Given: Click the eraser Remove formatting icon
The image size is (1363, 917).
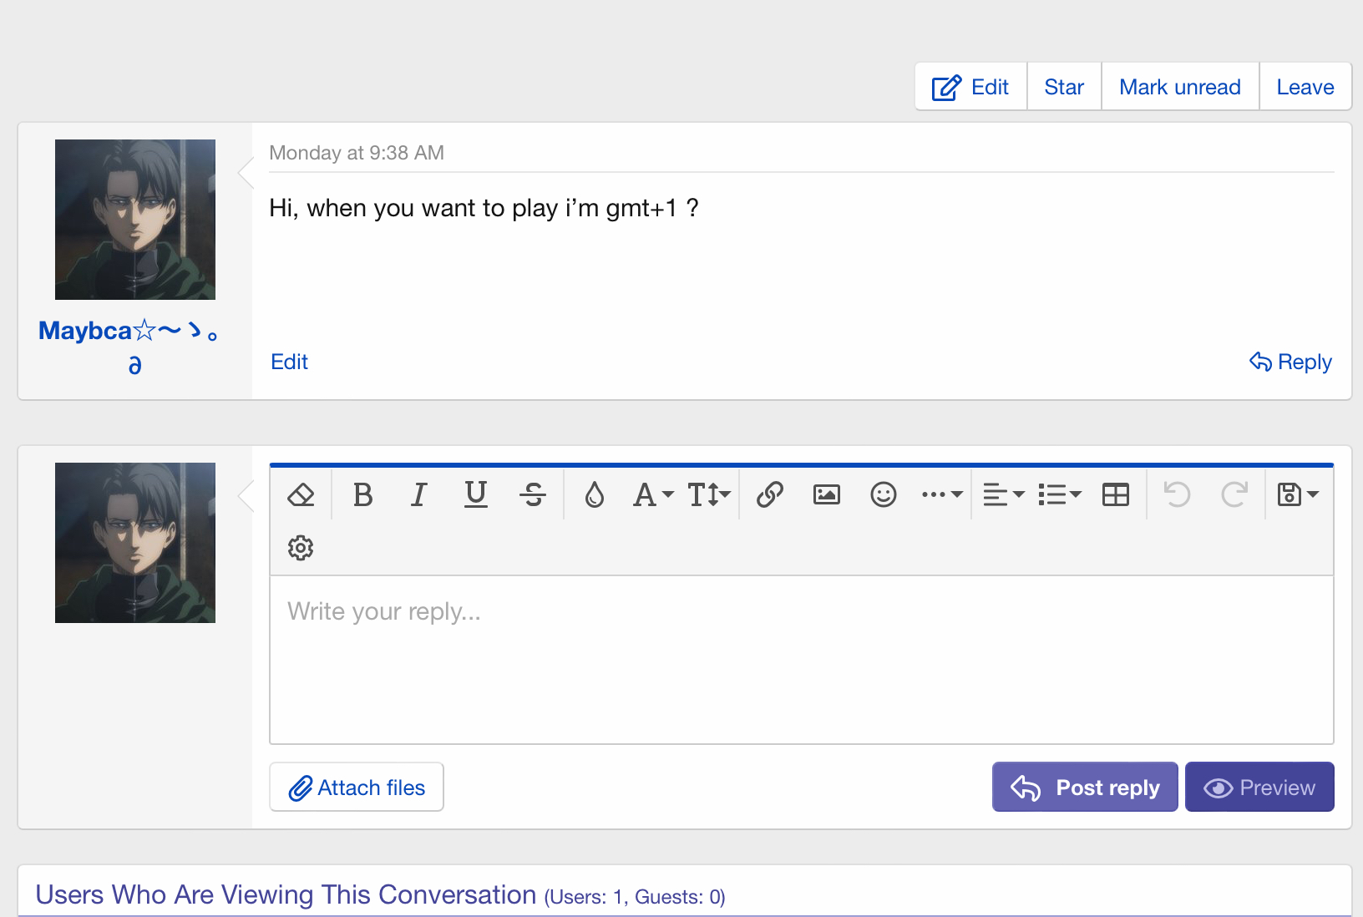Looking at the screenshot, I should coord(301,495).
